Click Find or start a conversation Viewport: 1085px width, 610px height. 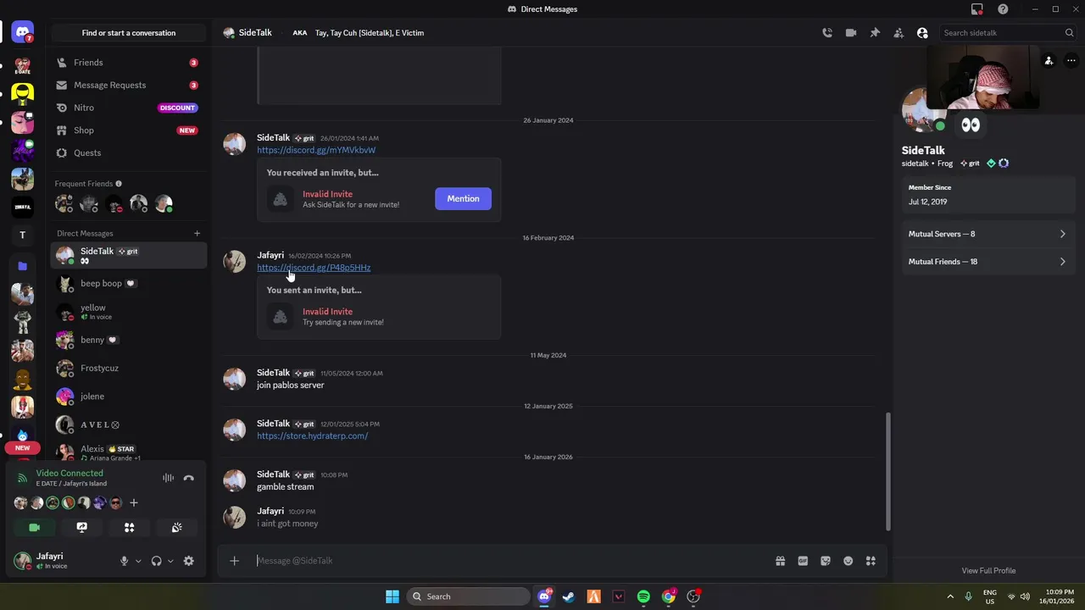[129, 33]
